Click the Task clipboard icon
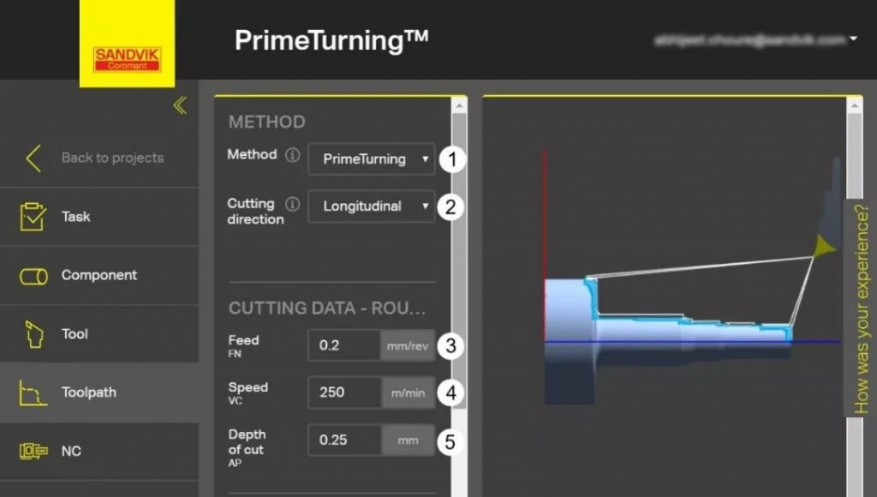The image size is (877, 497). pyautogui.click(x=33, y=217)
